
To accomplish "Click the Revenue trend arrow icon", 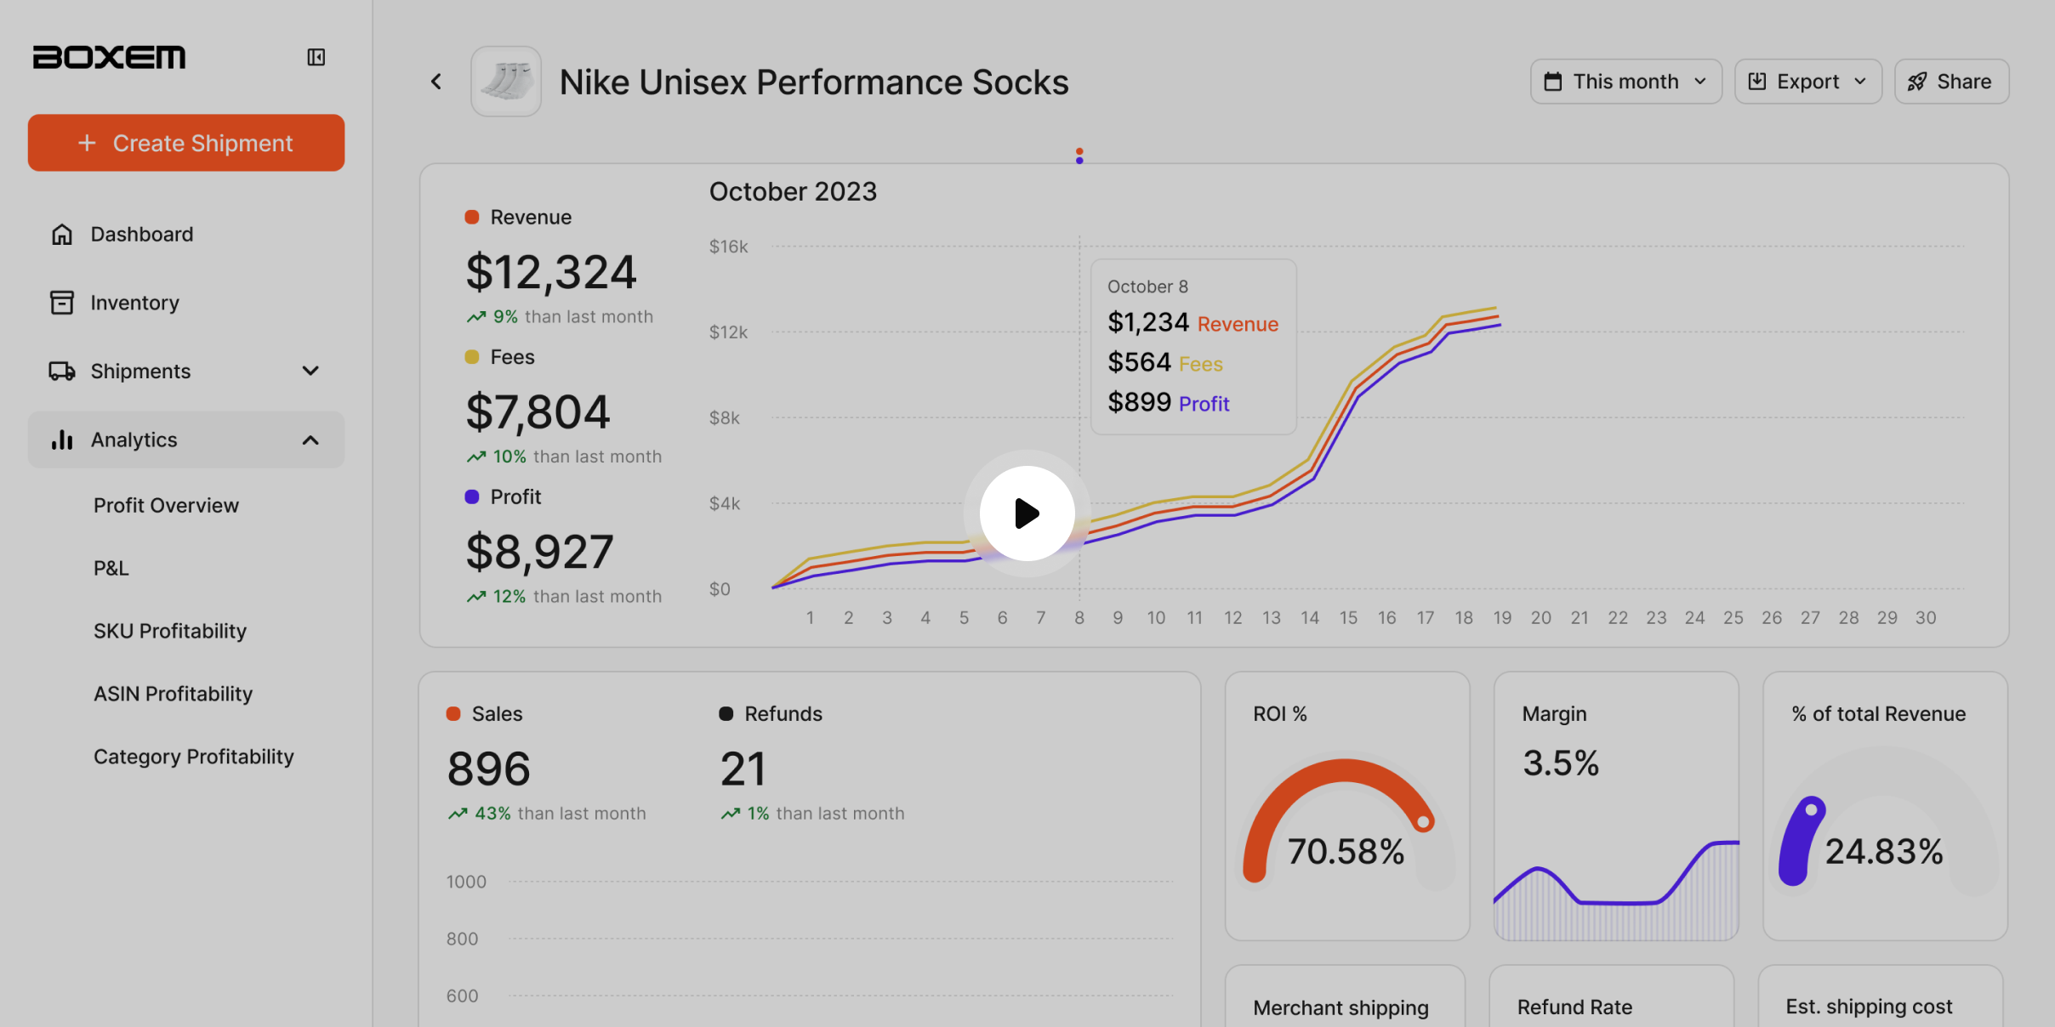I will (x=476, y=317).
